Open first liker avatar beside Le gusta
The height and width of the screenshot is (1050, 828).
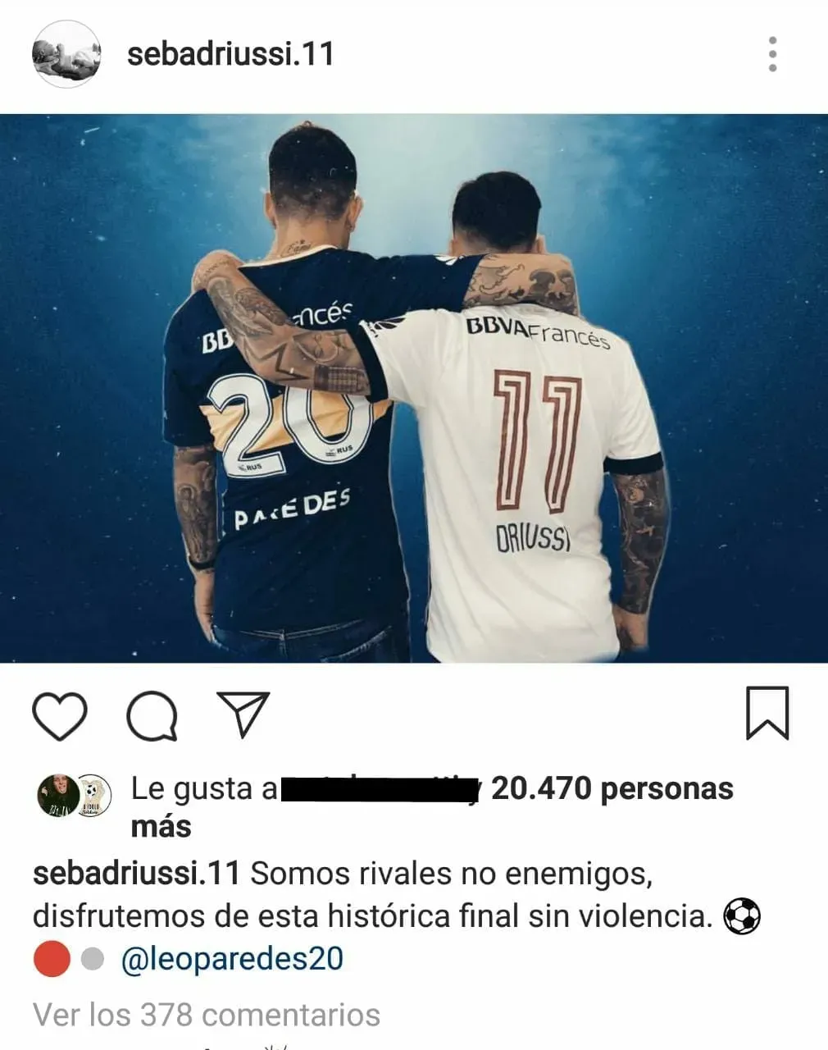click(58, 795)
